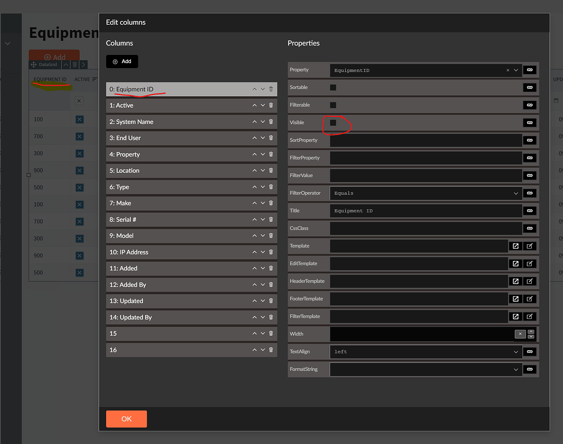Move the System Name column up
The image size is (563, 444).
[255, 122]
